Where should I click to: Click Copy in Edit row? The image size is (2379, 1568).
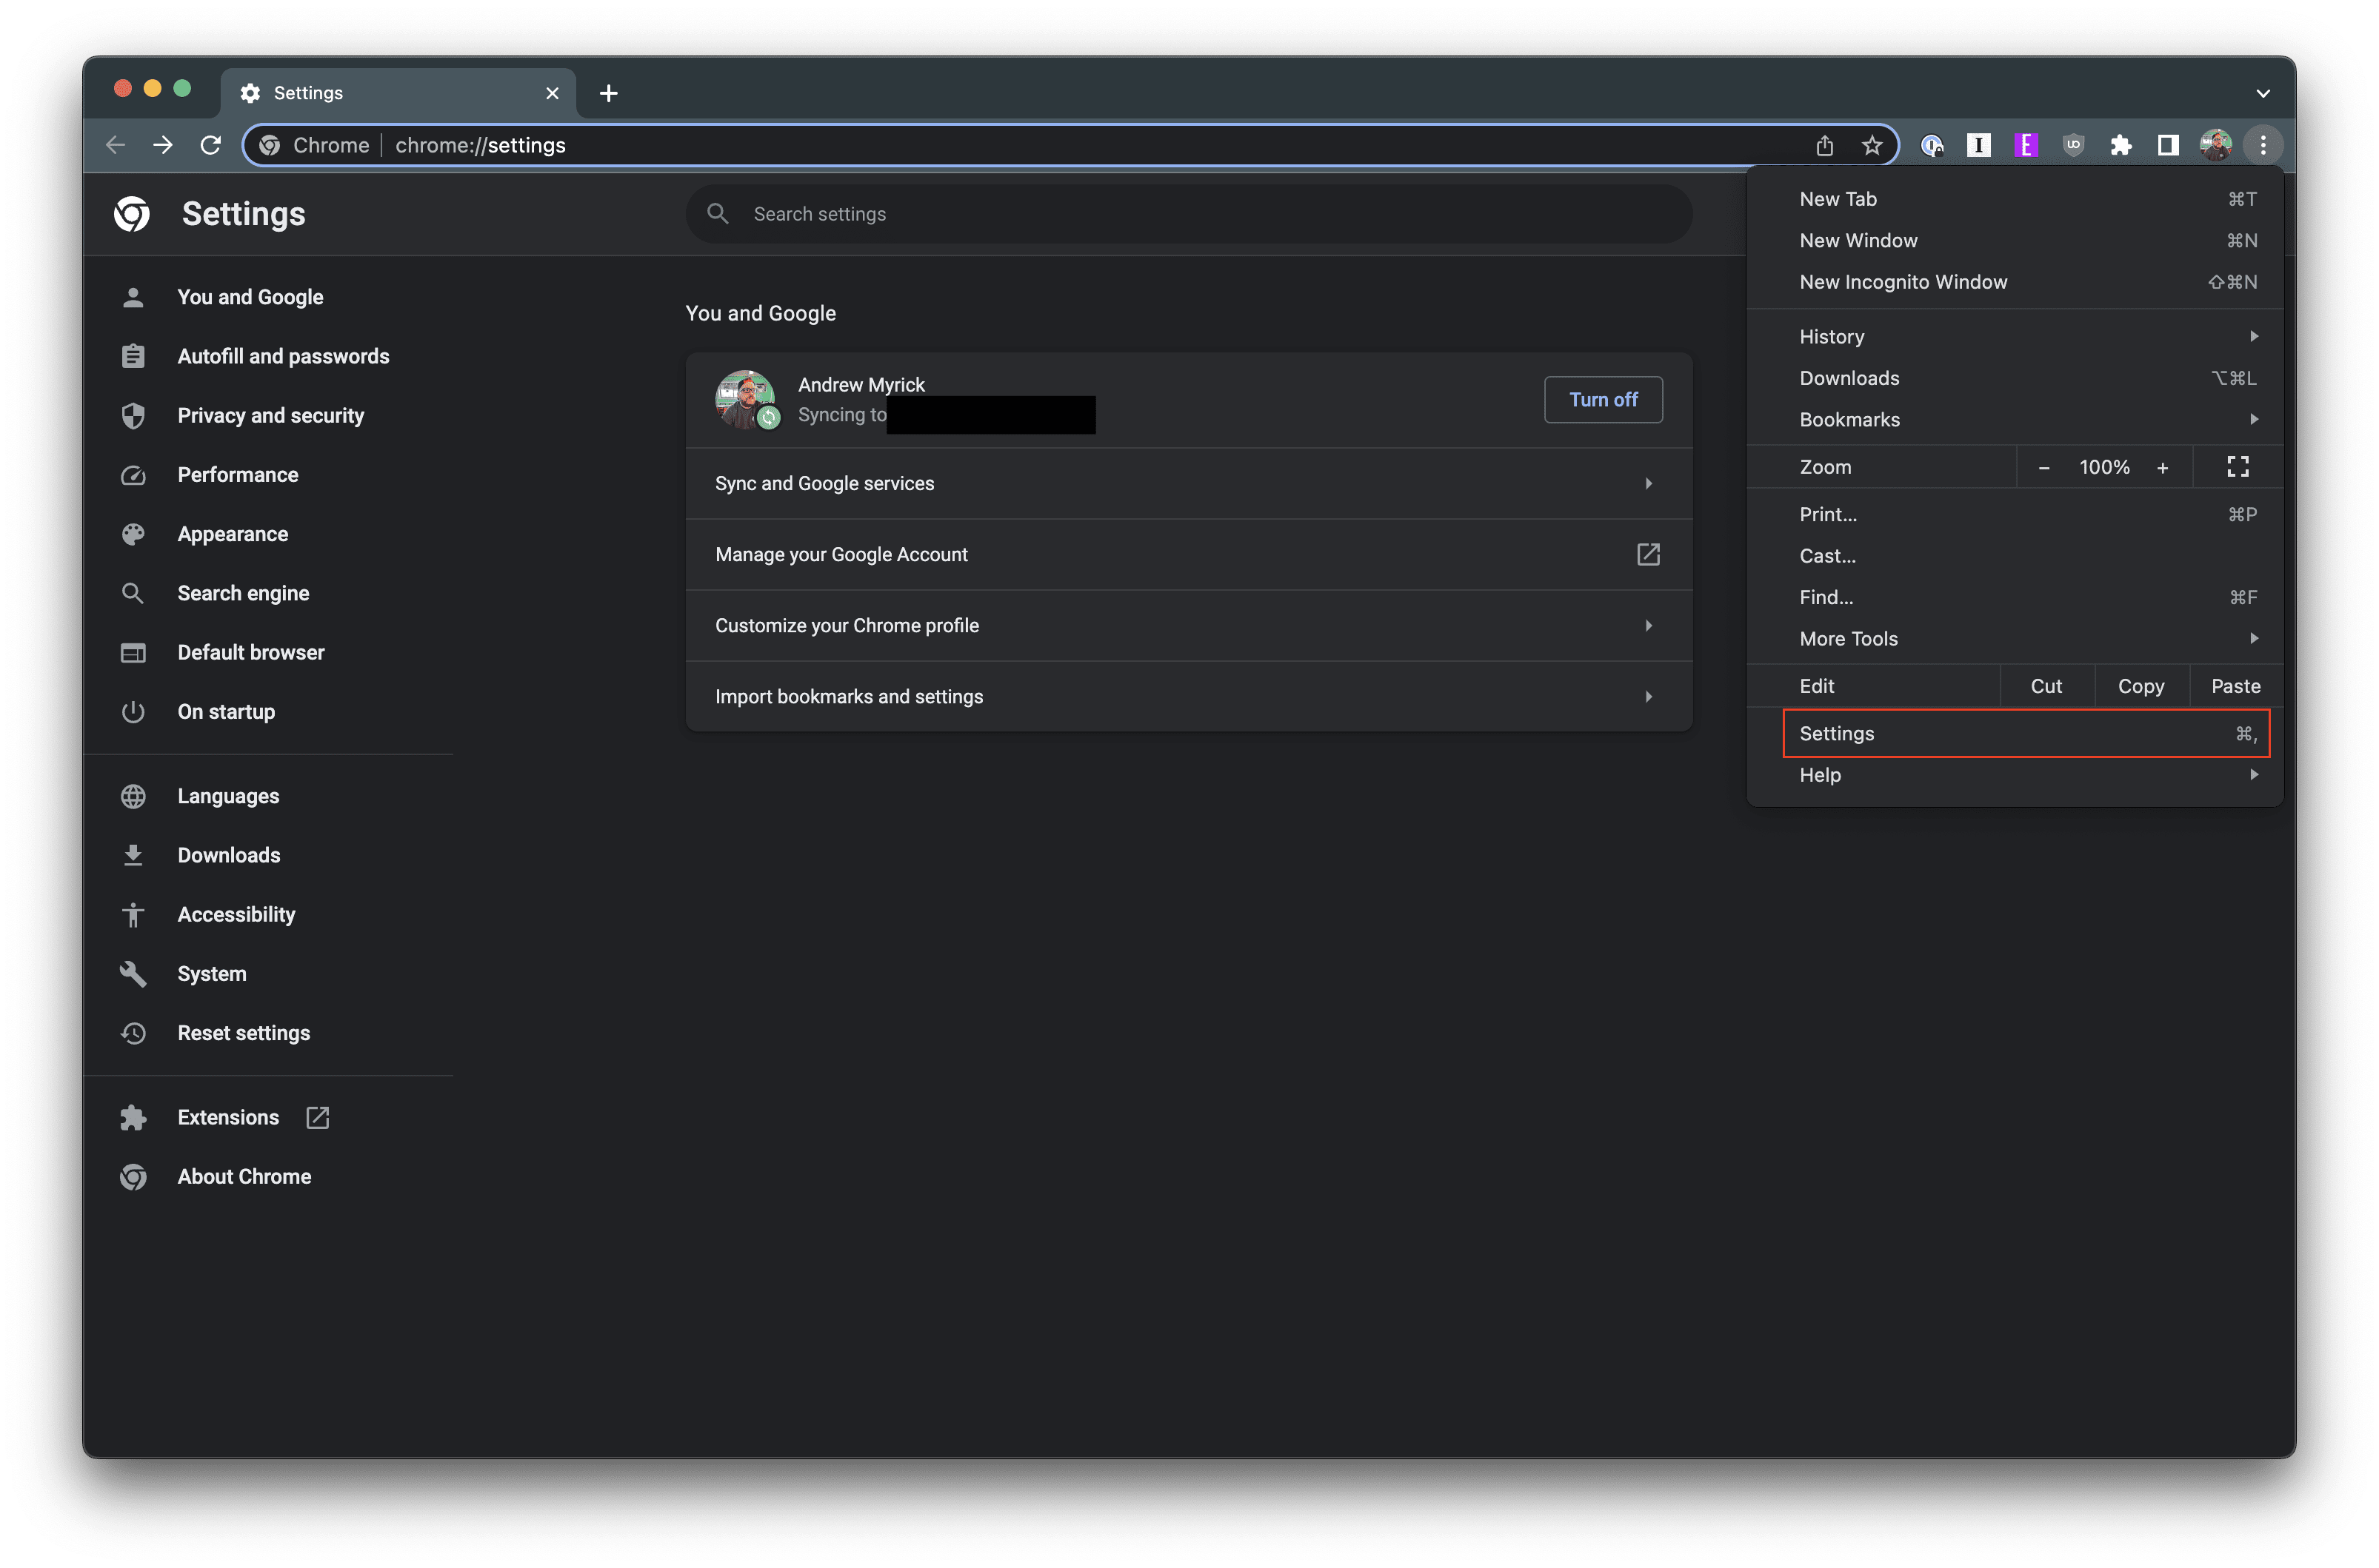coord(2141,686)
